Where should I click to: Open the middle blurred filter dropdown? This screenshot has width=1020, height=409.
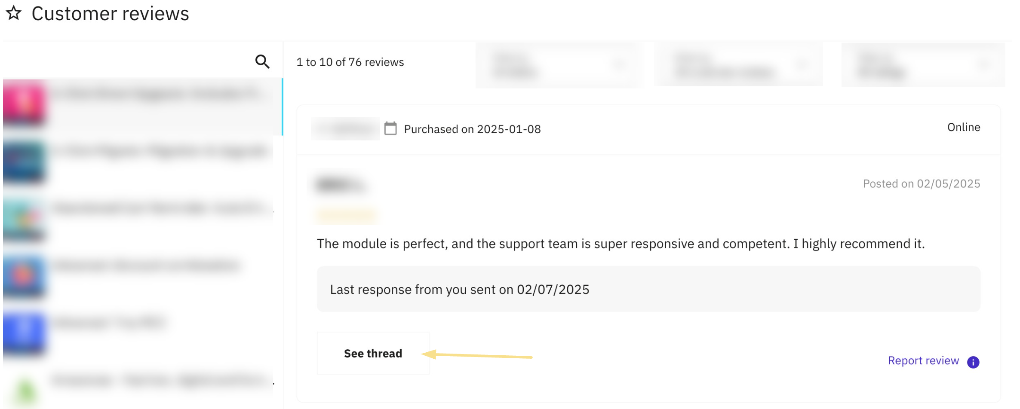[x=738, y=65]
